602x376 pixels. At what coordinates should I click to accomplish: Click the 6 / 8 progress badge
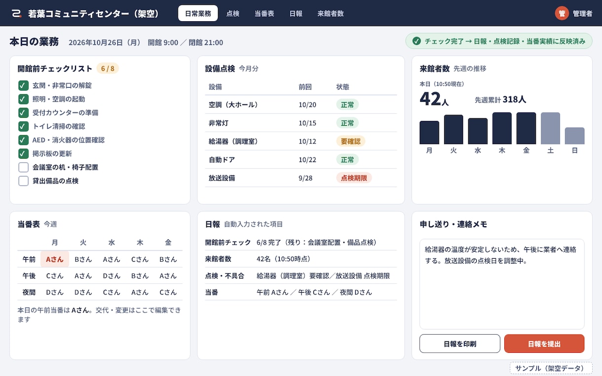108,68
